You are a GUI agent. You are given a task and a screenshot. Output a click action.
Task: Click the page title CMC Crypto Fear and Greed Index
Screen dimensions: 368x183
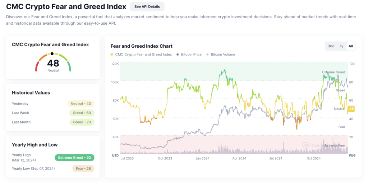[66, 6]
